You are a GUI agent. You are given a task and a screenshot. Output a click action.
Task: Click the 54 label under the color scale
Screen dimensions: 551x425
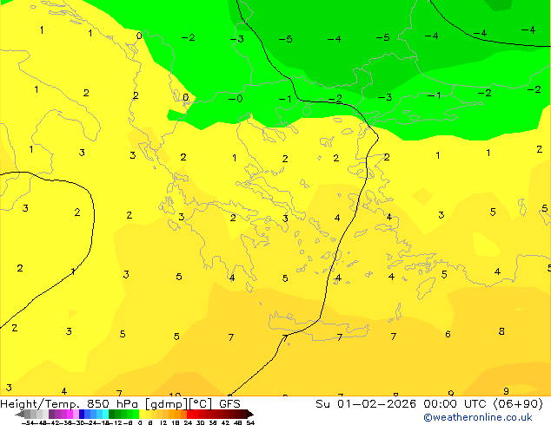point(250,422)
